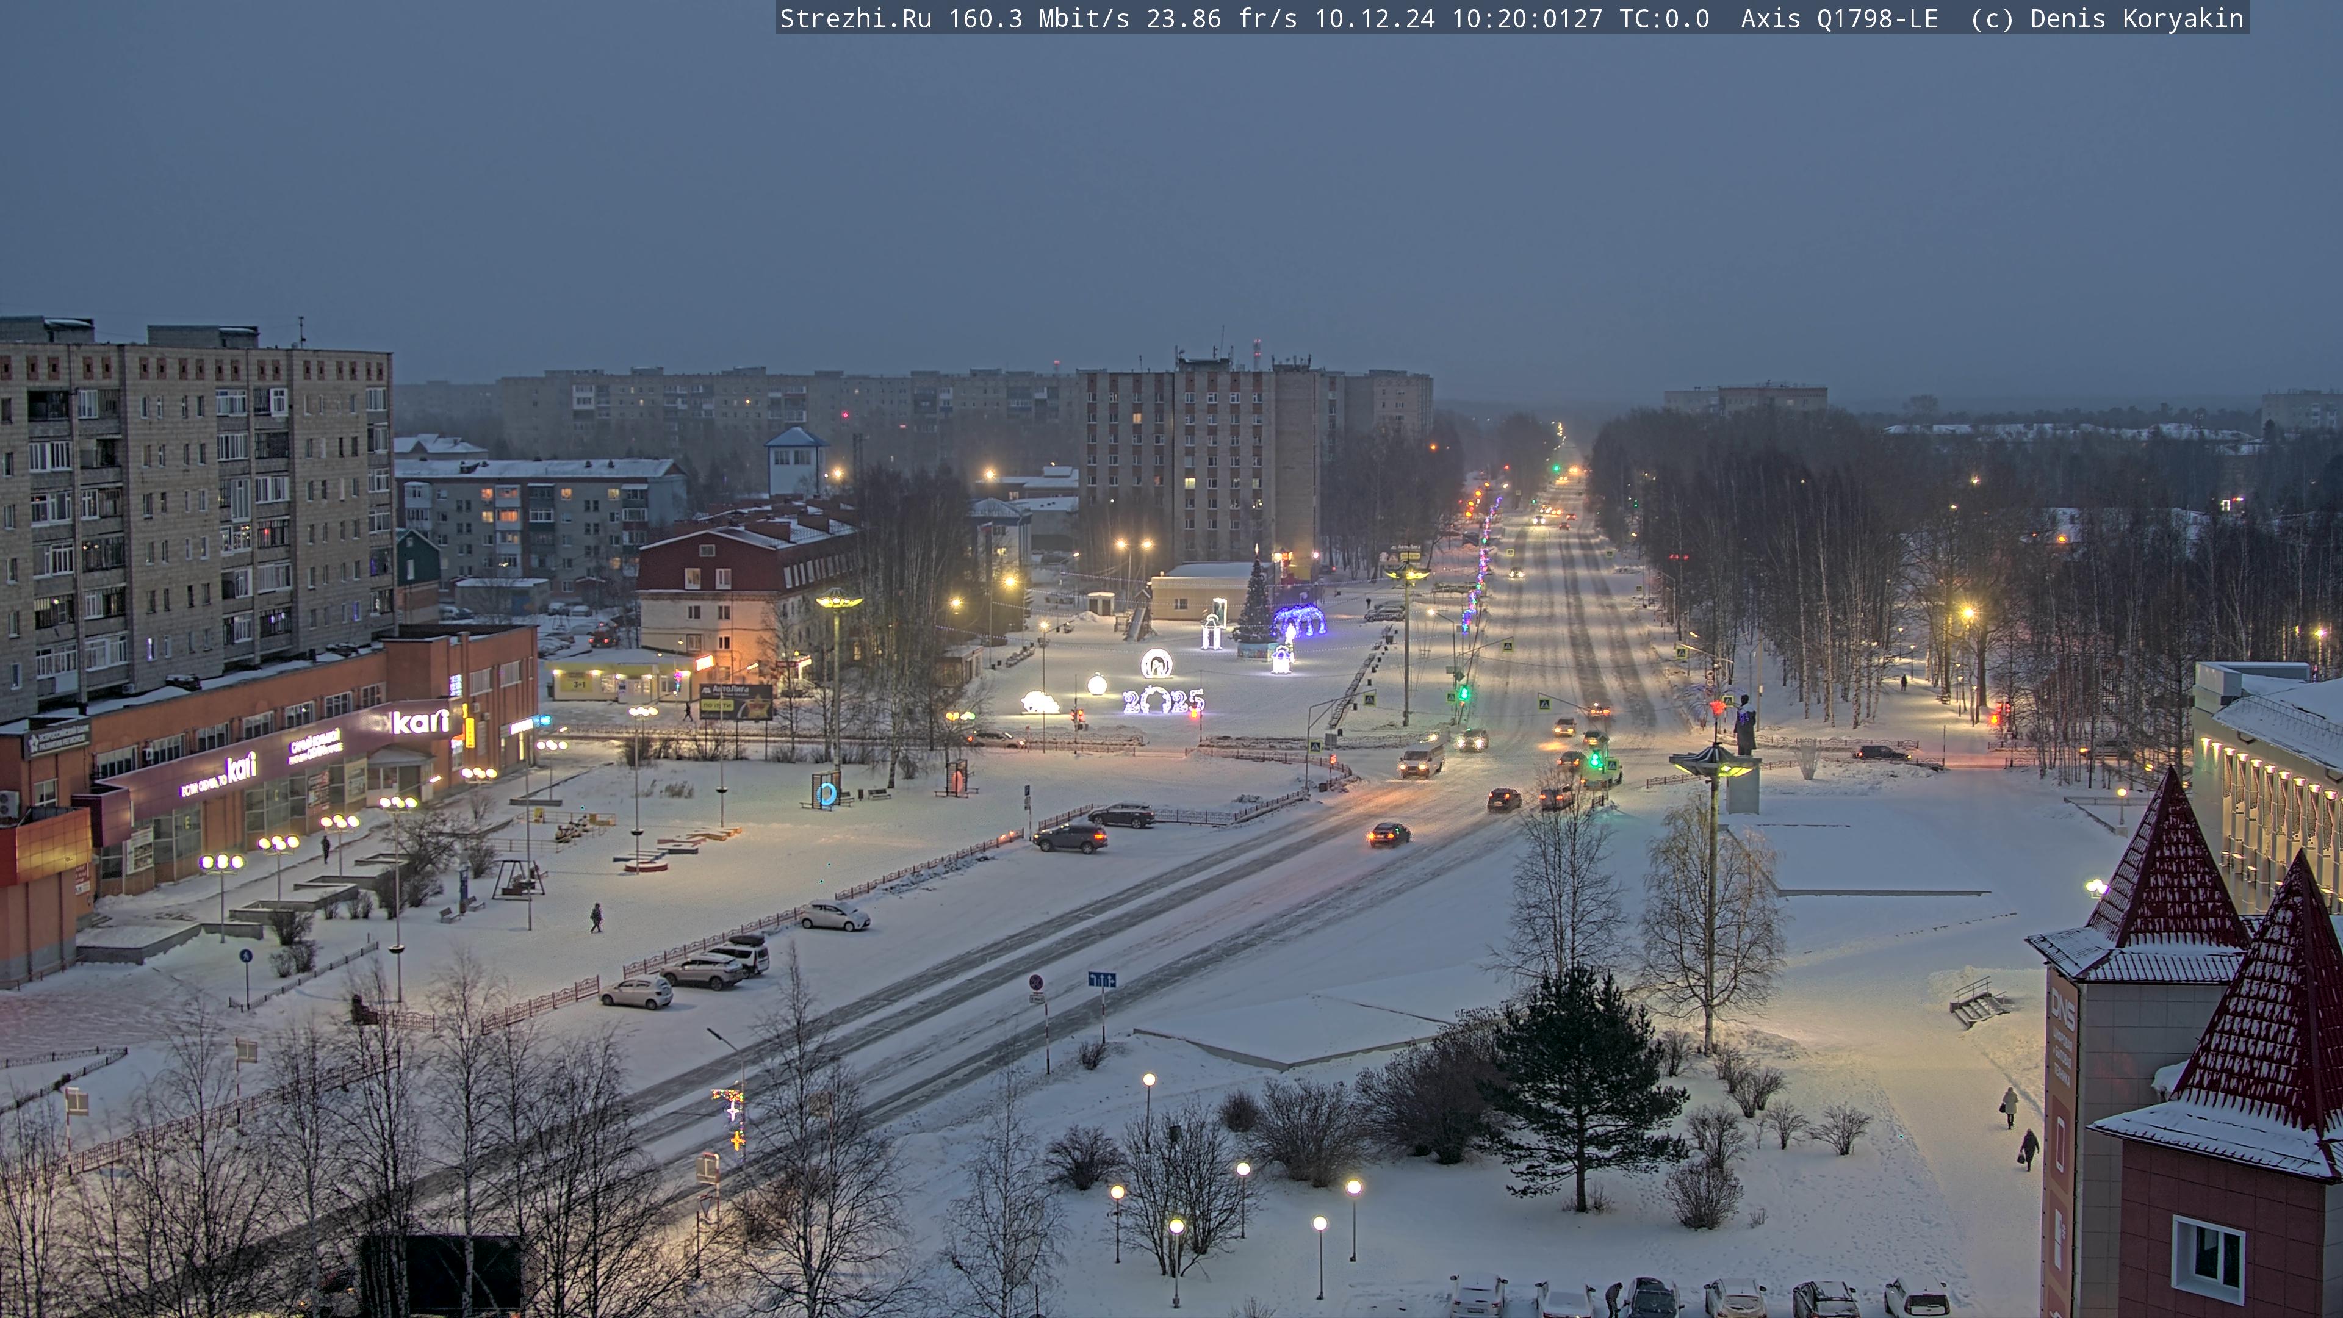Click the "TC:0.0" temperature reading

point(1665,18)
